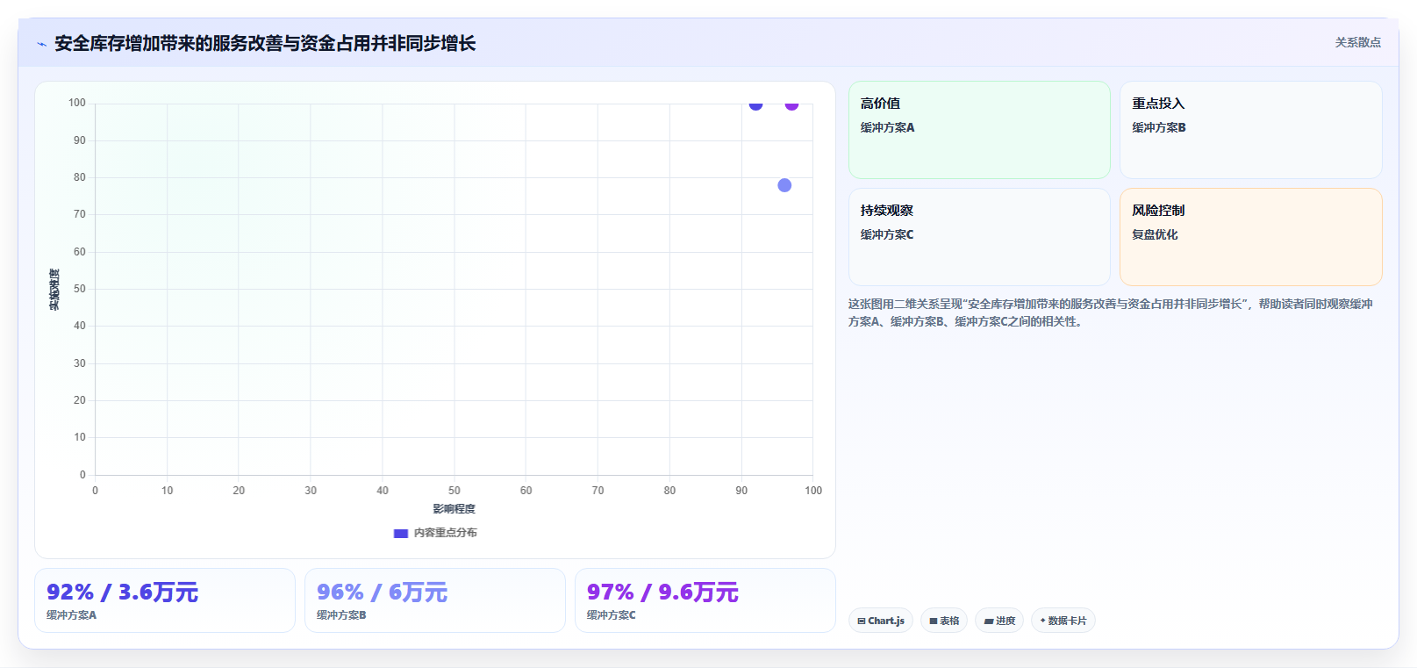
Task: Click the description paragraph starting 这张图用二维关系
Action: tap(1111, 312)
